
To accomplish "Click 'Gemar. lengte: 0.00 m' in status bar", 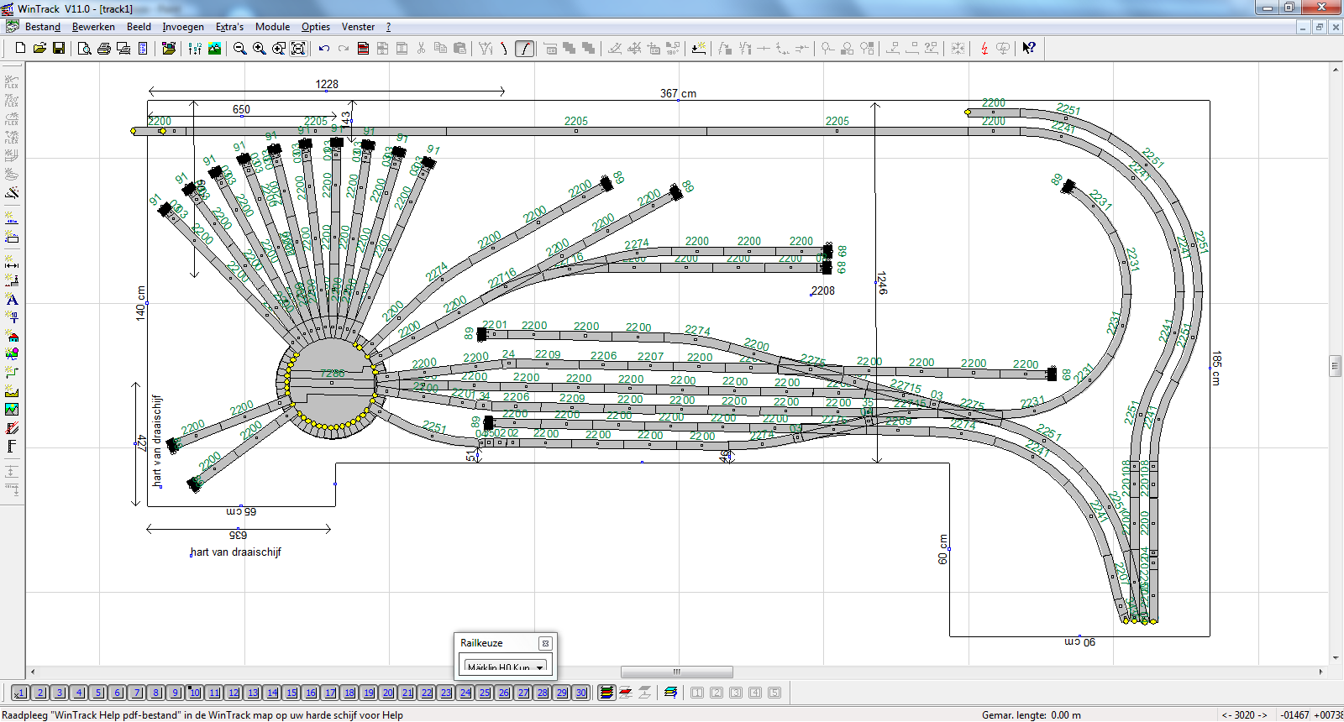I will (1032, 715).
